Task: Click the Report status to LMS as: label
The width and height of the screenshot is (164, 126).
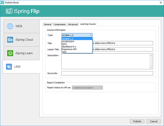Action: tap(59, 88)
